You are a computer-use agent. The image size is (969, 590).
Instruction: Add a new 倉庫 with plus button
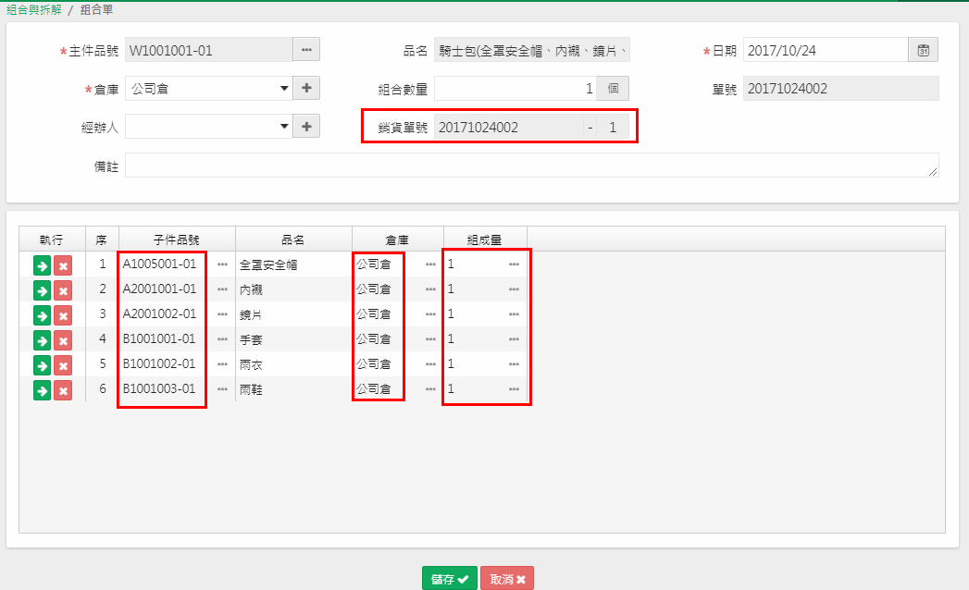pos(306,89)
